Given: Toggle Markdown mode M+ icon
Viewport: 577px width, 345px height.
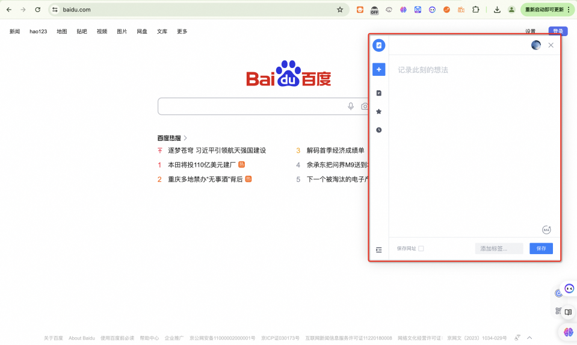Looking at the screenshot, I should click(x=546, y=230).
